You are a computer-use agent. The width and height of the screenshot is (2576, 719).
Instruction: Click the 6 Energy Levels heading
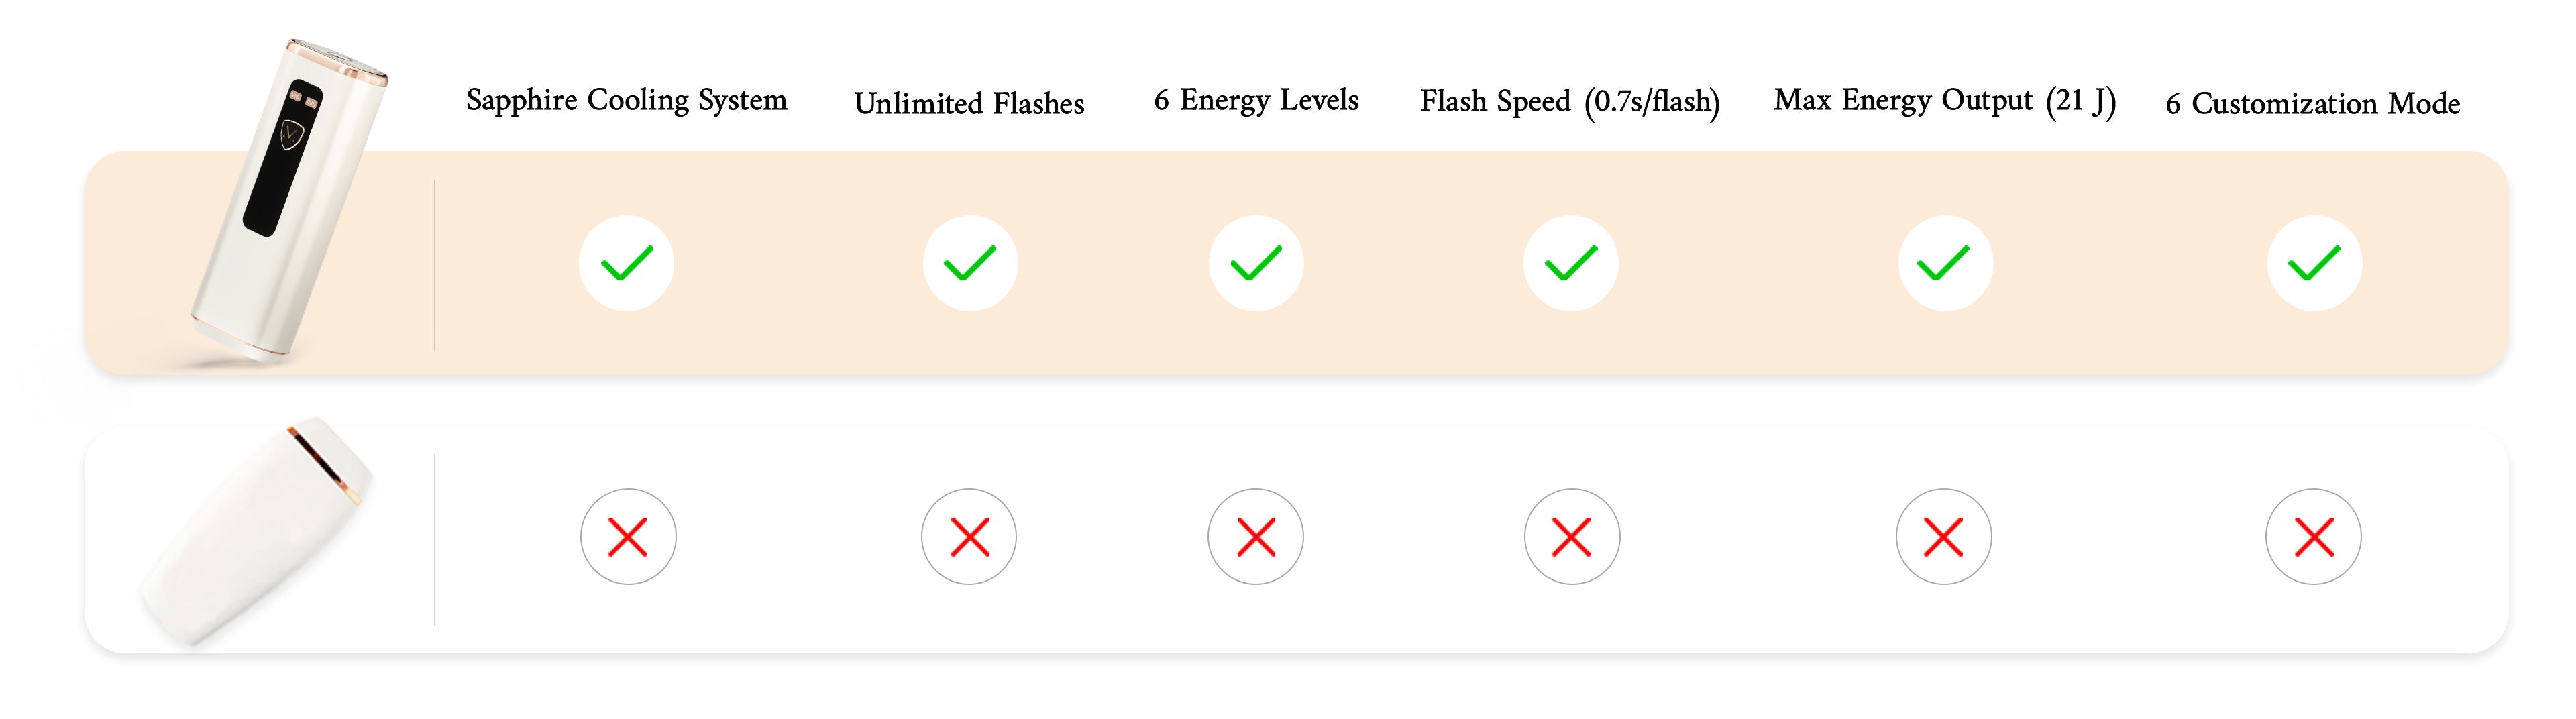pyautogui.click(x=1256, y=101)
